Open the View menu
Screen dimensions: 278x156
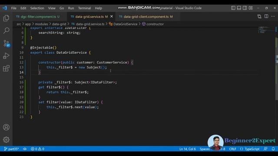(52, 8)
